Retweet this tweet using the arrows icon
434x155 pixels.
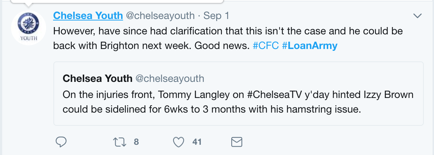(x=120, y=142)
